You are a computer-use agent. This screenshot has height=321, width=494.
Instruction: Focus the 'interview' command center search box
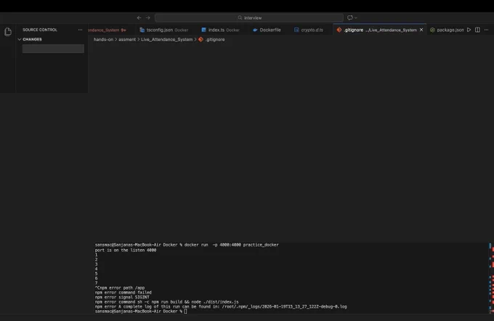pyautogui.click(x=249, y=17)
